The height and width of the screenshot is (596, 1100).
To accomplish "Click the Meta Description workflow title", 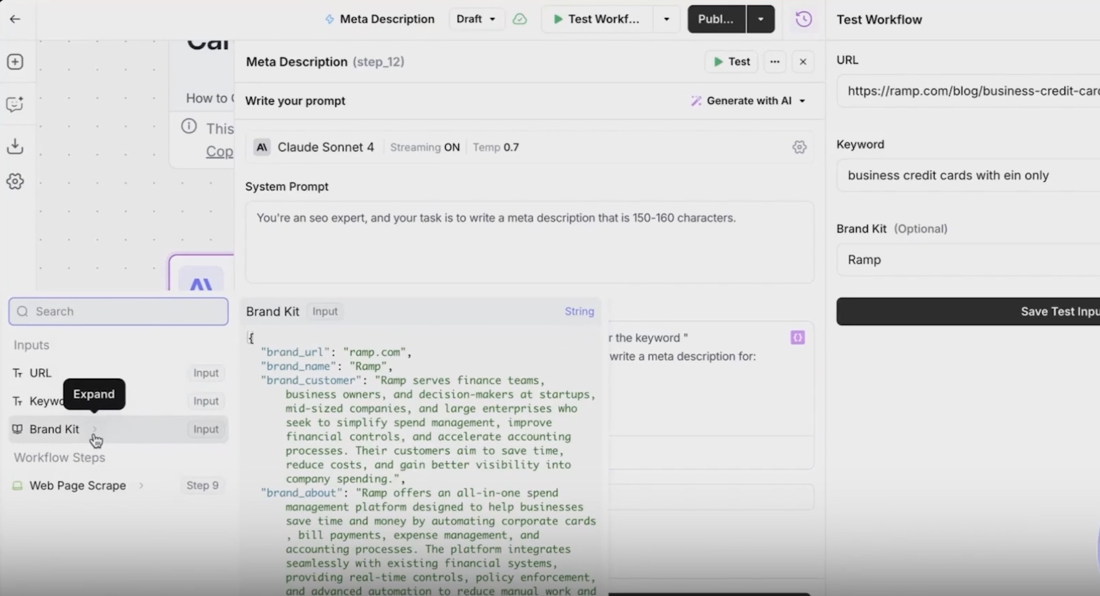I will tap(387, 19).
